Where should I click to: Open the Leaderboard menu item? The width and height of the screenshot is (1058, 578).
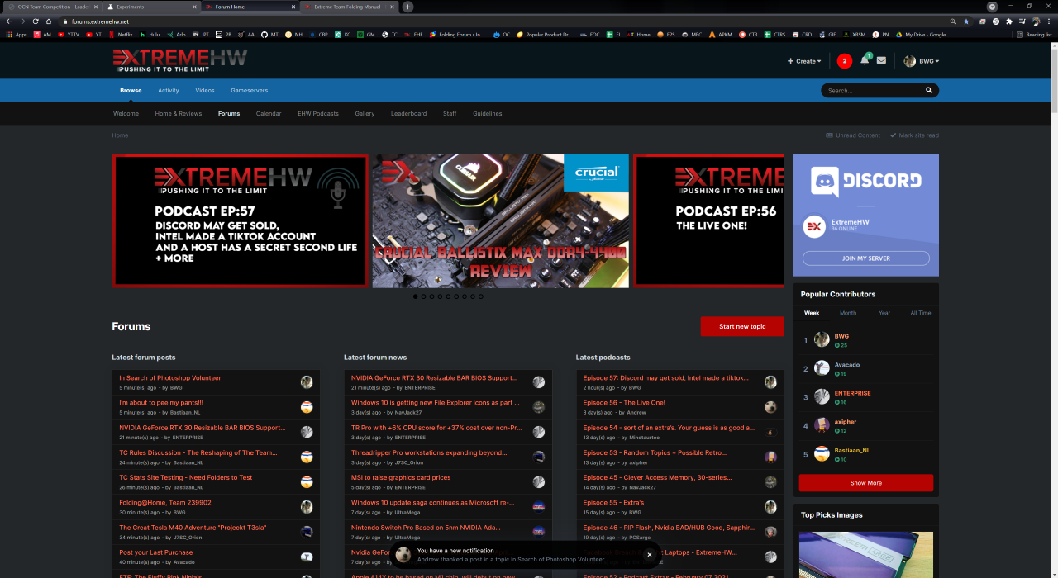coord(408,114)
